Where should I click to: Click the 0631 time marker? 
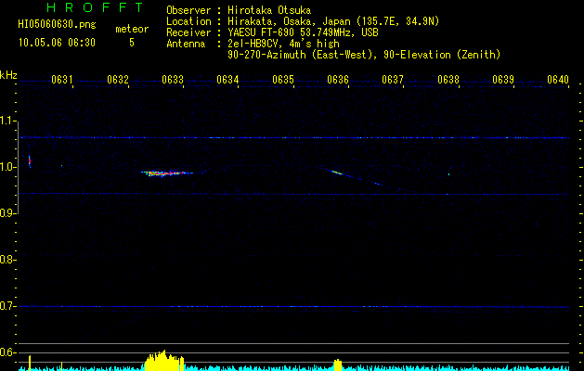(62, 80)
